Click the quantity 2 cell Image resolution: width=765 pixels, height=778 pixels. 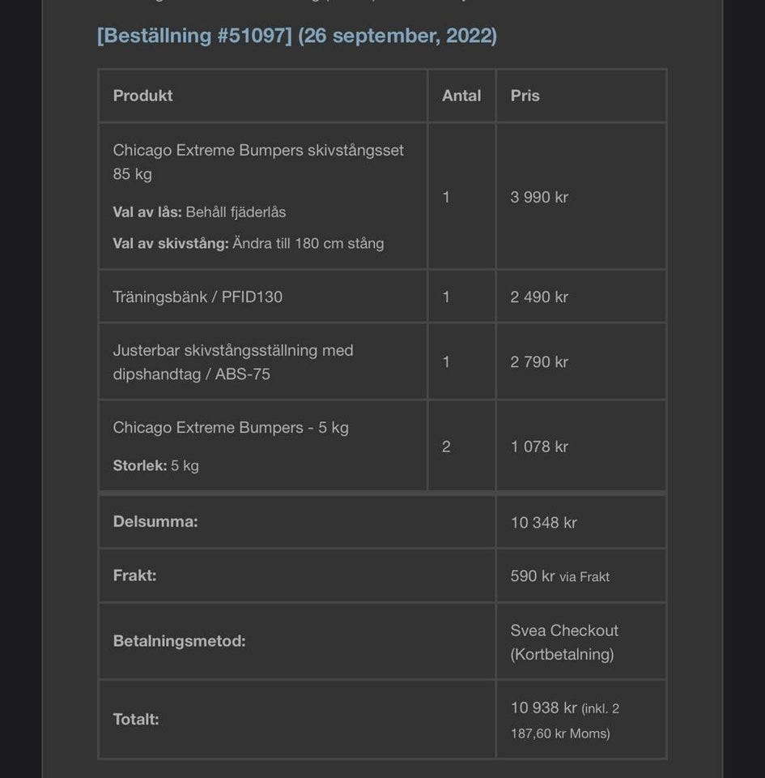pyautogui.click(x=446, y=447)
